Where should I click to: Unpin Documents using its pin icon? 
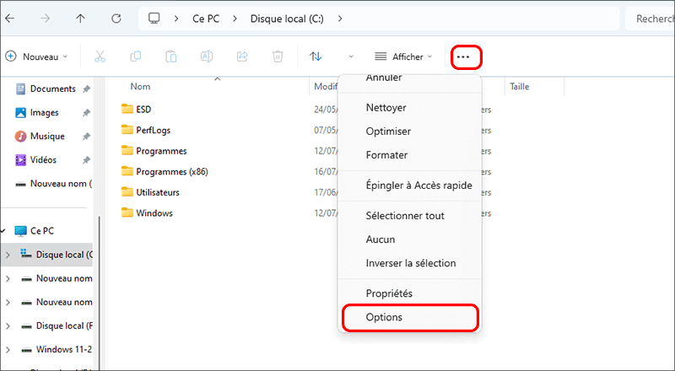[86, 89]
